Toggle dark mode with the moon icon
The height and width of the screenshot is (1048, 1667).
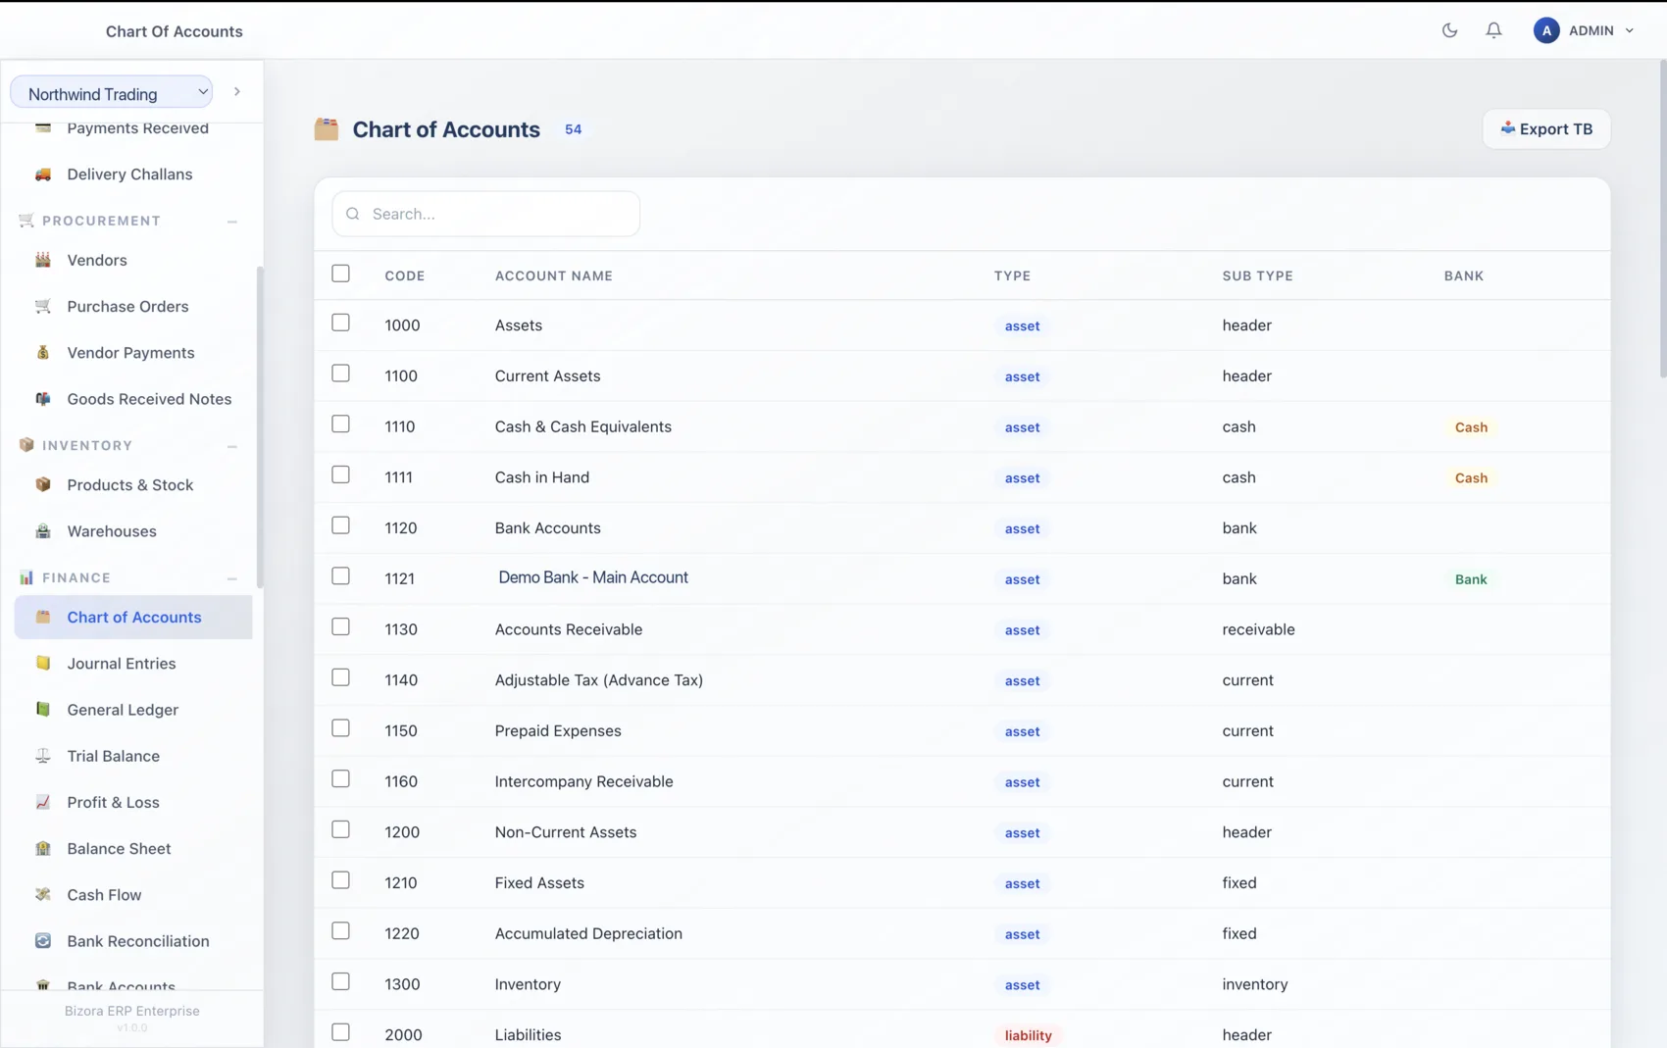coord(1449,30)
